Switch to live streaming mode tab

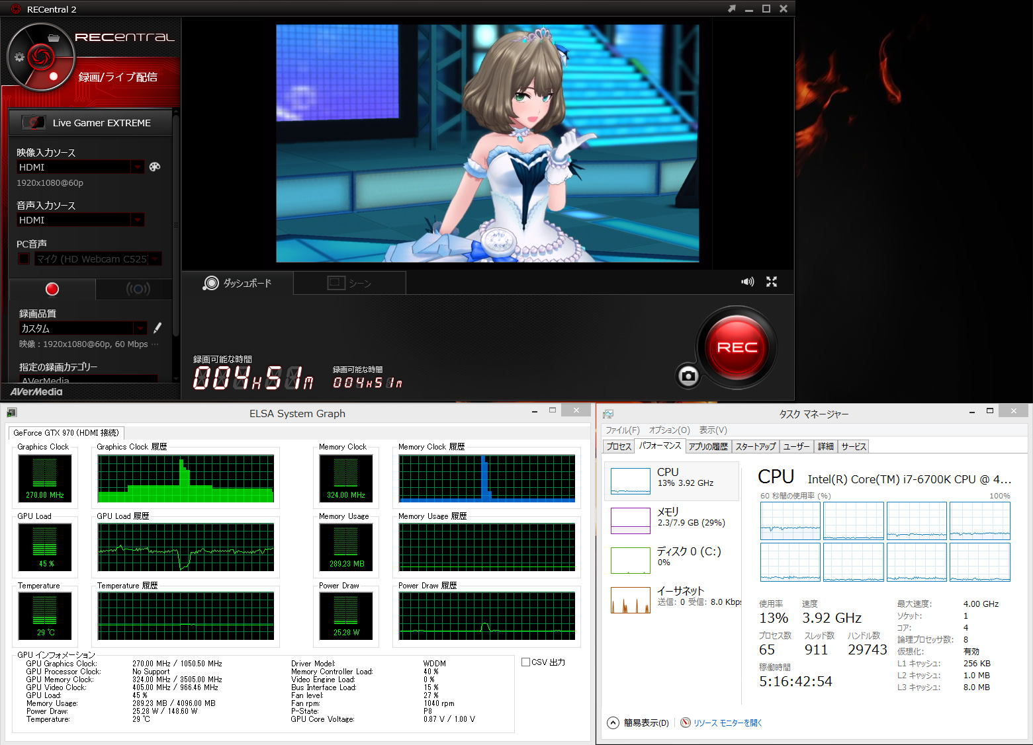(138, 289)
